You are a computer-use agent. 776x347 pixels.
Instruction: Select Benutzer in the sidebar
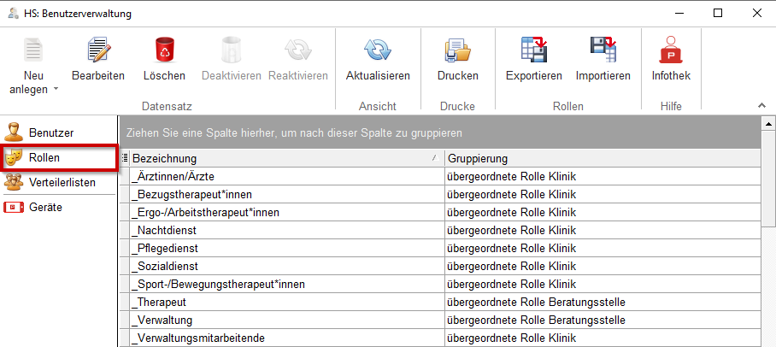pos(51,132)
